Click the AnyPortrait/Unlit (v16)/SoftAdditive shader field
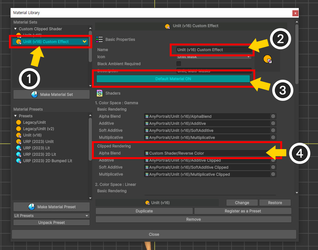The width and height of the screenshot is (318, 250). 210,130
